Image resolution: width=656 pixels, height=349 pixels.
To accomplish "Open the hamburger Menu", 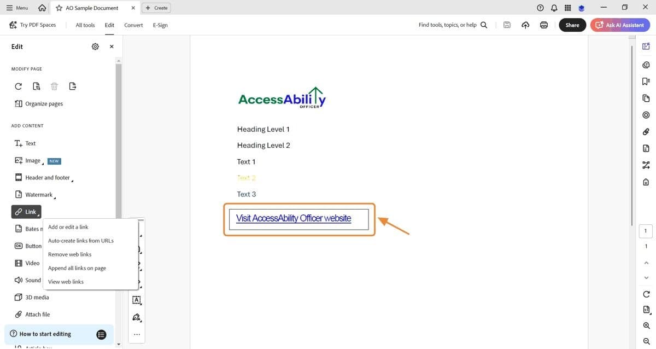I will click(16, 8).
